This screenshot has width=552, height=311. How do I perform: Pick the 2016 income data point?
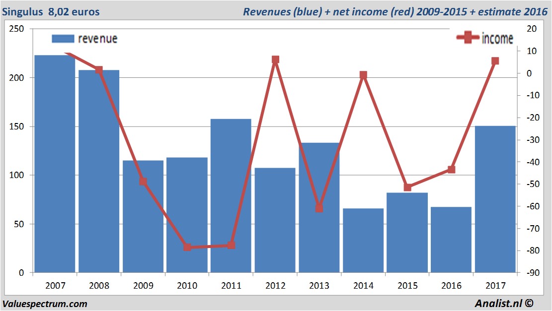pos(451,170)
